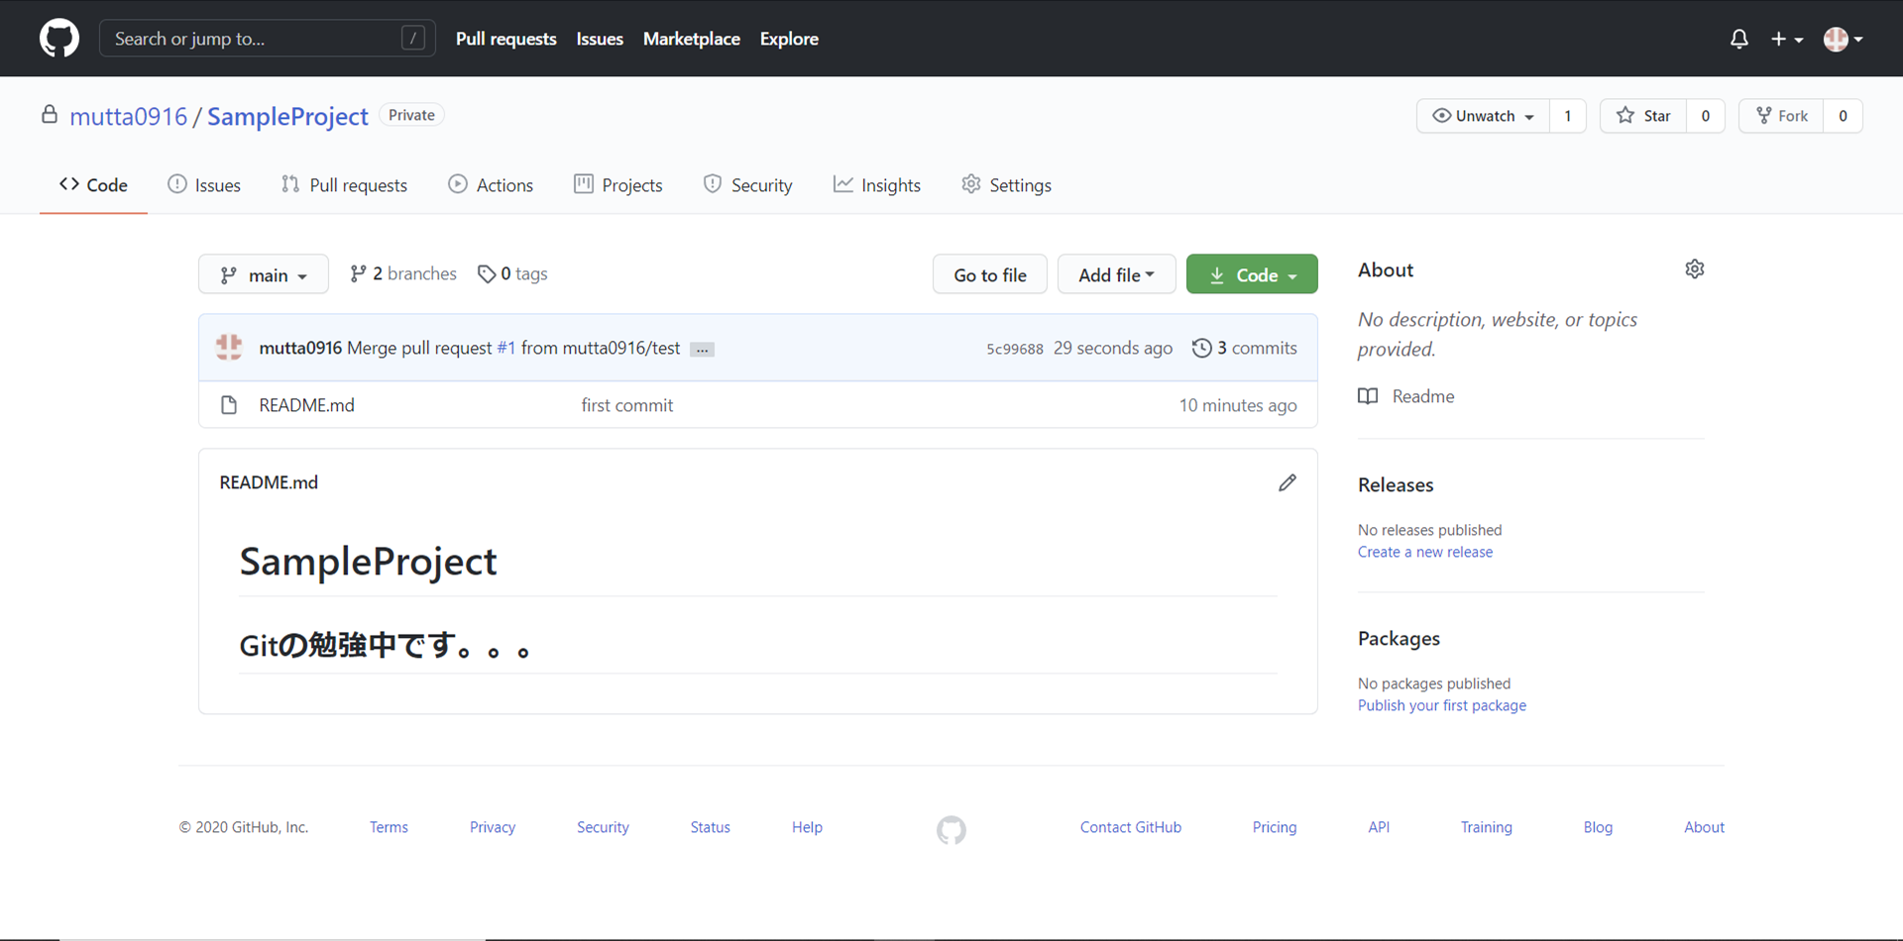Click the footer GitHub logo

tap(951, 830)
